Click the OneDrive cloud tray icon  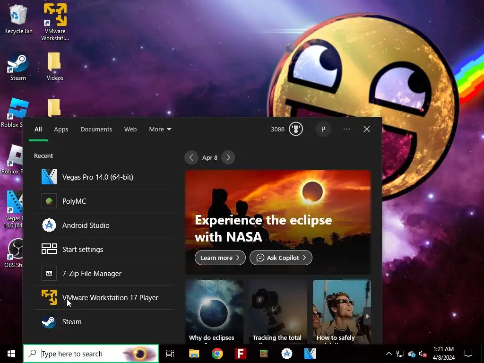click(x=412, y=354)
